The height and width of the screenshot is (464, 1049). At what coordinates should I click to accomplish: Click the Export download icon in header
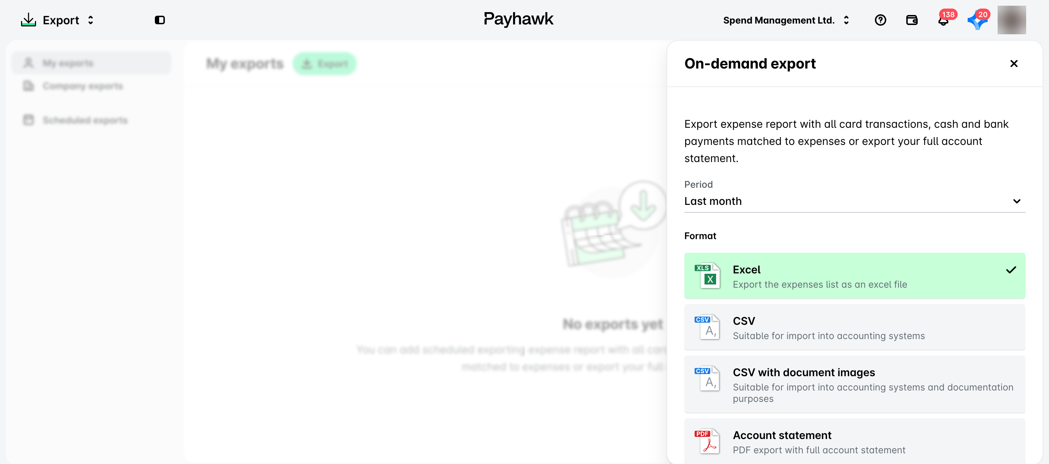tap(29, 20)
